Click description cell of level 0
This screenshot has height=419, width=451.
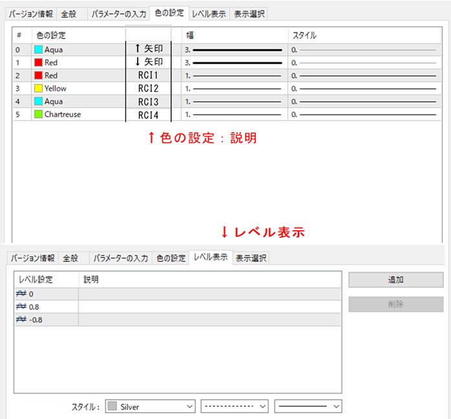[x=210, y=294]
